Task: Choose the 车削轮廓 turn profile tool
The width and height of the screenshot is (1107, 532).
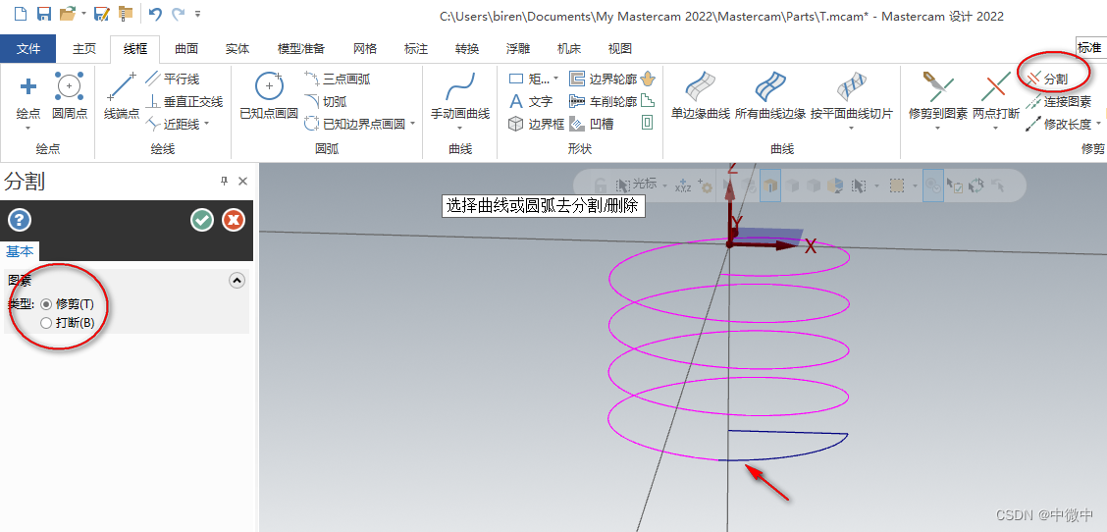Action: coord(604,102)
